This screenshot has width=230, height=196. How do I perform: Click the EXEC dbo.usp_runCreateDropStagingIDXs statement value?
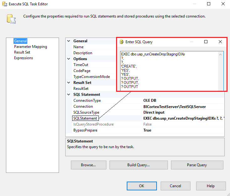(x=184, y=118)
